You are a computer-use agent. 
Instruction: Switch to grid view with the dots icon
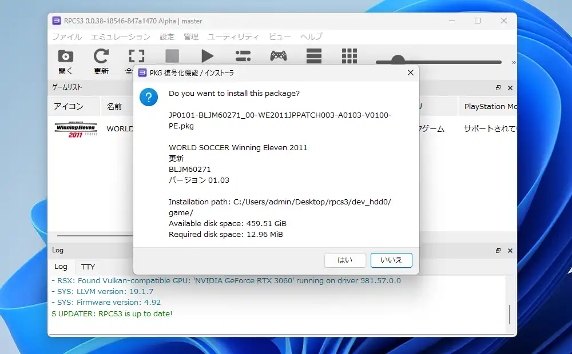click(349, 55)
